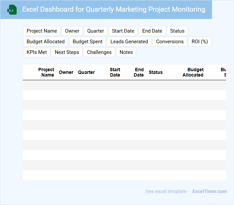Click the ROI (%) tag
The image size is (234, 205).
200,42
